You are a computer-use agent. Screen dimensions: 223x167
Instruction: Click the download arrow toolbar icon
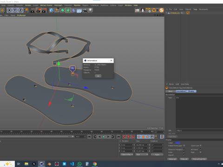point(143,10)
